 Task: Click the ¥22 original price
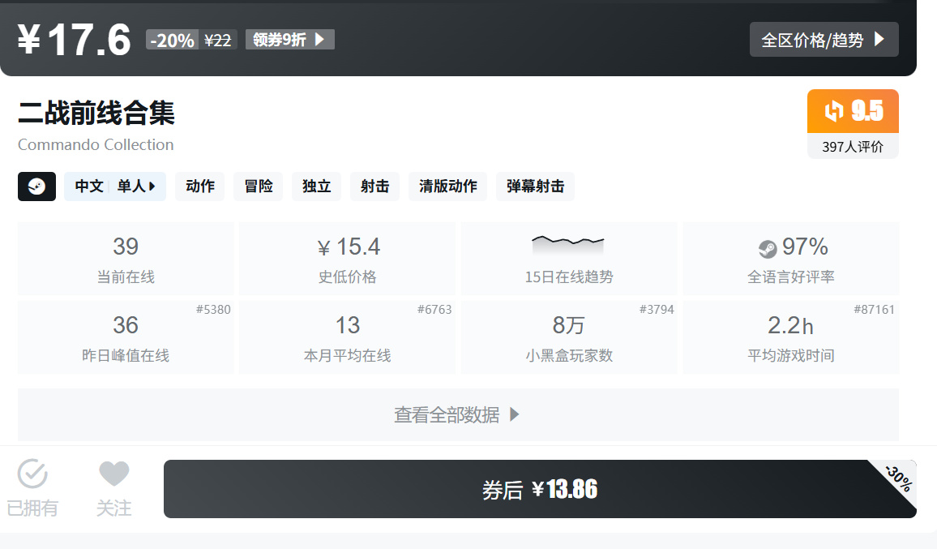point(217,40)
